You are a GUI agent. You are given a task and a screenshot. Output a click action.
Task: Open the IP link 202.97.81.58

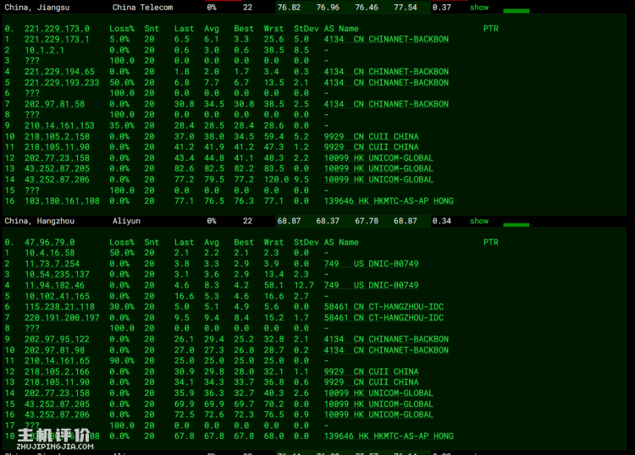click(54, 104)
